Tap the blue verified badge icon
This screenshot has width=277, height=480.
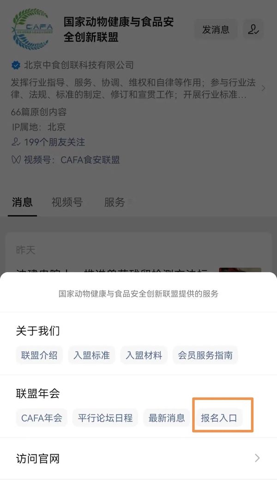[16, 65]
